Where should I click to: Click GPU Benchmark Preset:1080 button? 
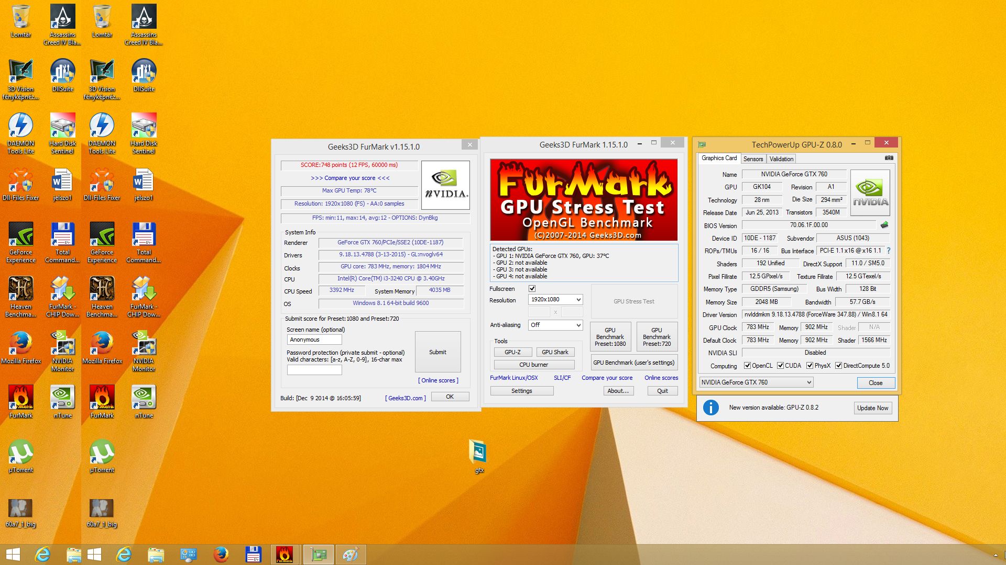610,337
